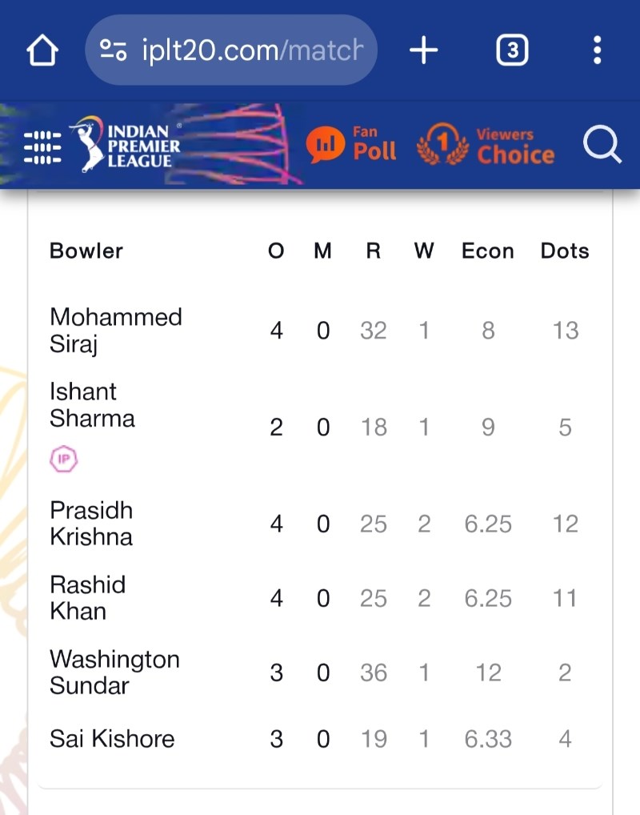
Task: Open Sai Kishore bowler profile
Action: (x=112, y=739)
